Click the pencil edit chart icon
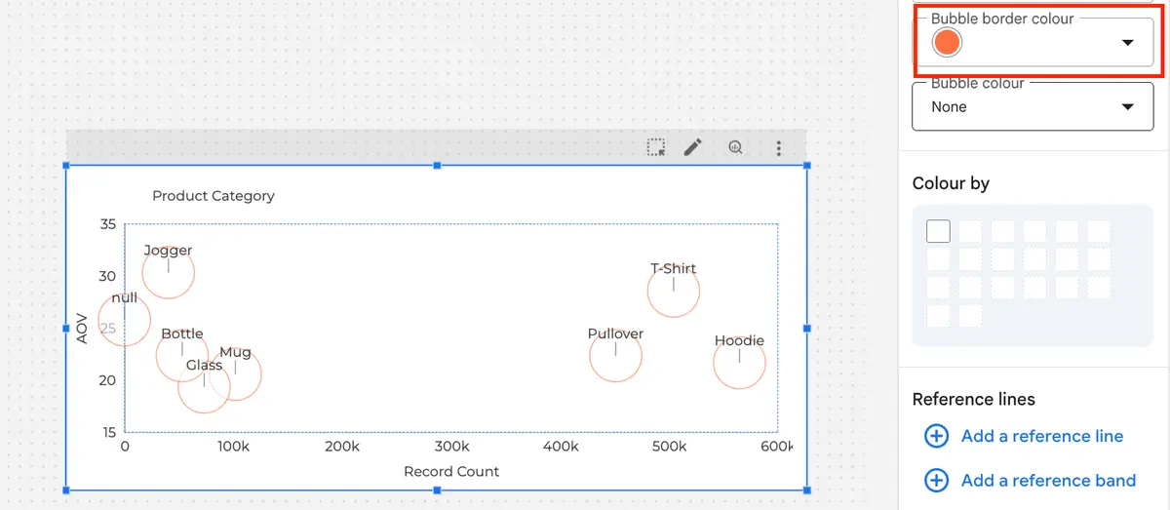This screenshot has width=1170, height=510. tap(692, 147)
